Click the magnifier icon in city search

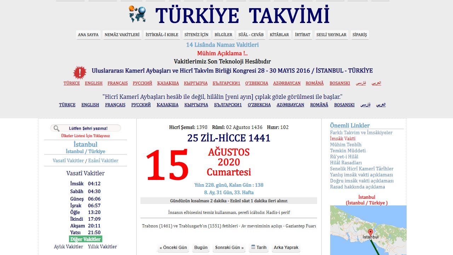57,128
